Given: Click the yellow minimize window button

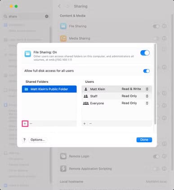Looking at the screenshot, I should (x=11, y=6).
